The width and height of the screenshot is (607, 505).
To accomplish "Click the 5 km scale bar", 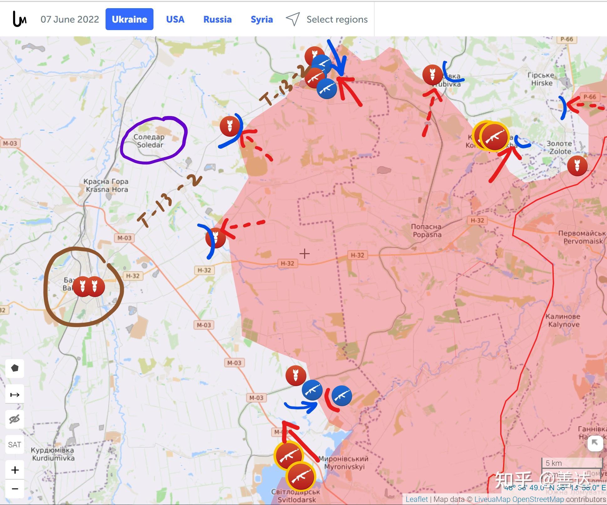I will 572,463.
